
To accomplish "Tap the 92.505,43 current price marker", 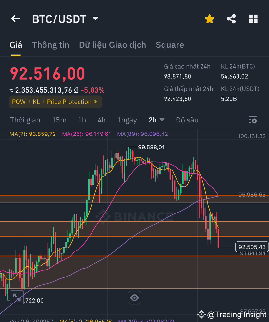I will [252, 247].
